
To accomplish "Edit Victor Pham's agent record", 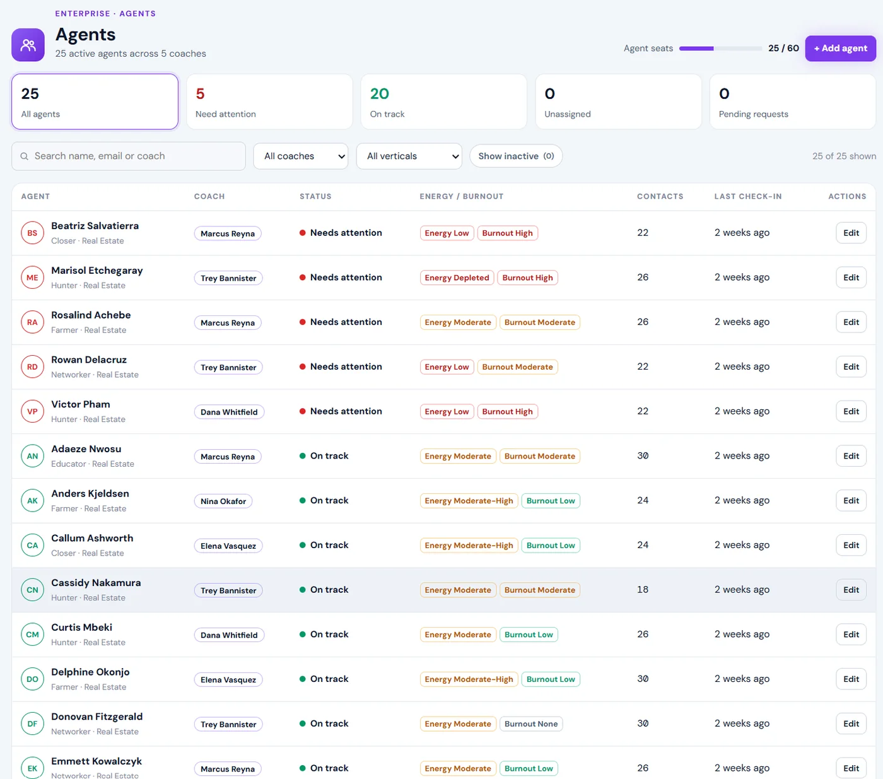I will click(x=851, y=411).
